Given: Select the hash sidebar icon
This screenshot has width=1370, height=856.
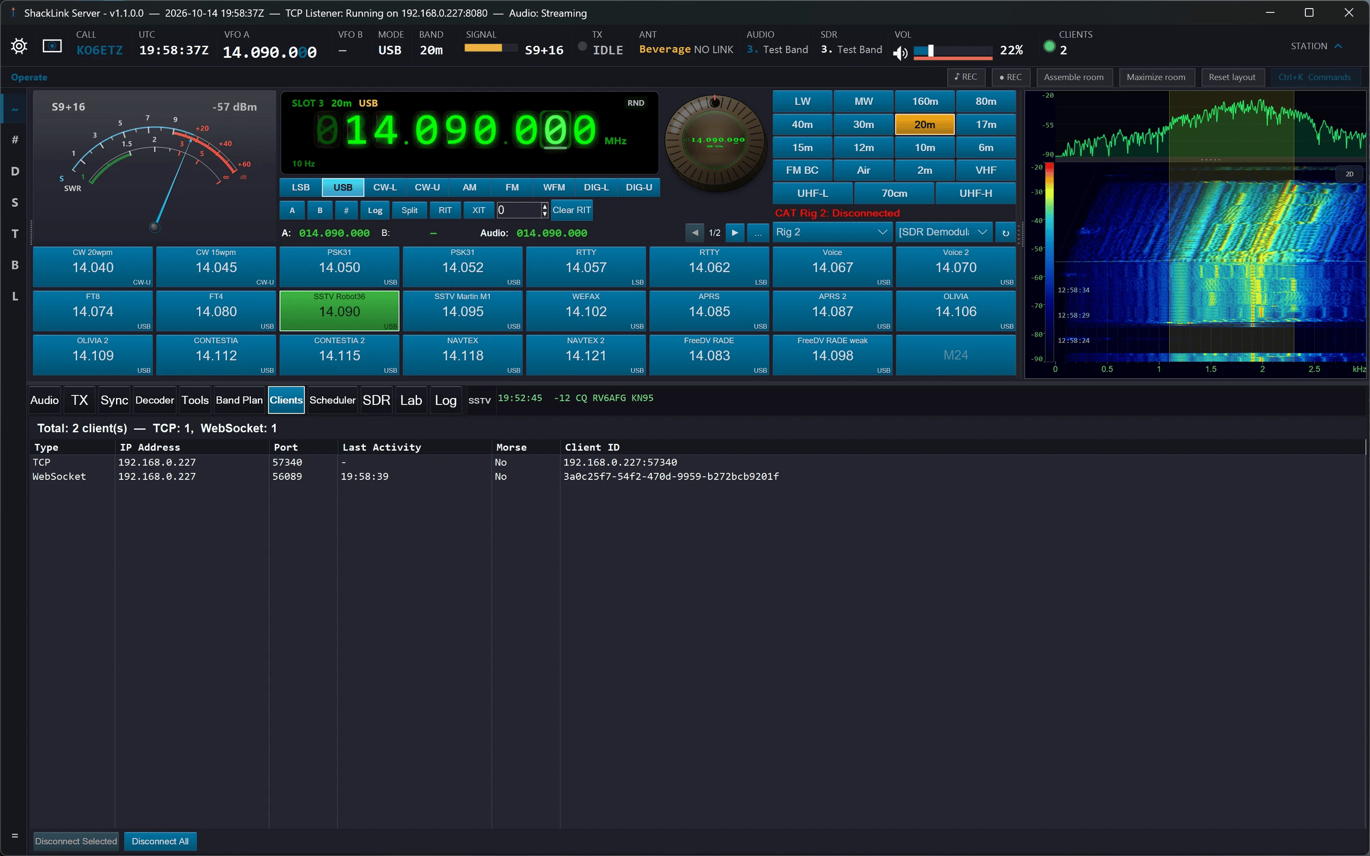Looking at the screenshot, I should [x=15, y=139].
